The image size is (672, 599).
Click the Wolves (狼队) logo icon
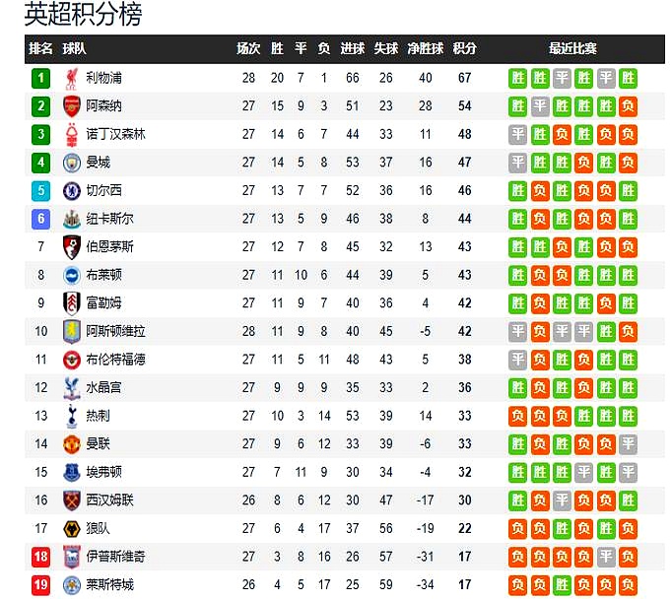(x=71, y=529)
